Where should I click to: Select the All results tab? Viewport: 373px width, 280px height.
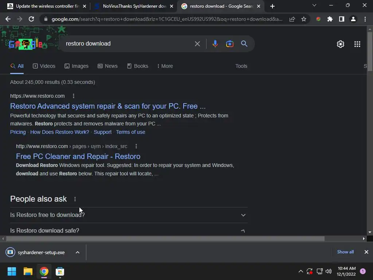[17, 66]
